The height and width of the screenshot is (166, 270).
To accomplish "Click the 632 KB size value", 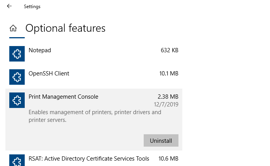I will [x=170, y=50].
